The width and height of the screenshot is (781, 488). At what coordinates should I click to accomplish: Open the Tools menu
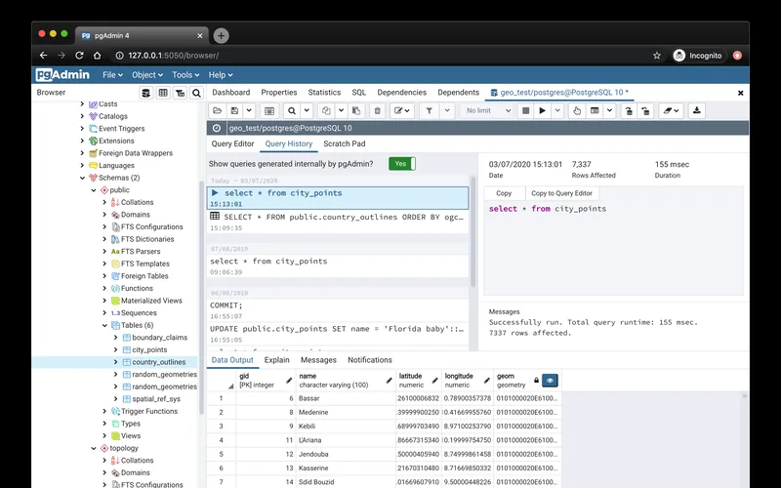pos(185,75)
